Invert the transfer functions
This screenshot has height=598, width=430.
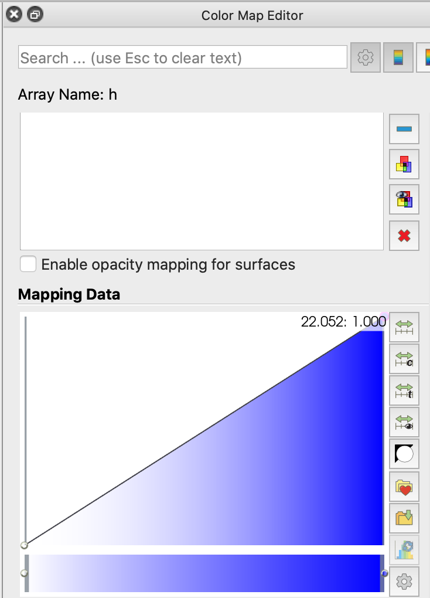(404, 454)
